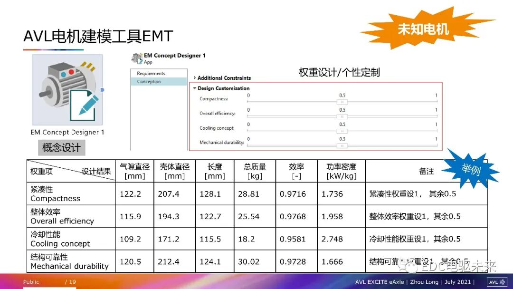Click the cell value 25.54
Screen dimensions: 513x289
[248, 216]
